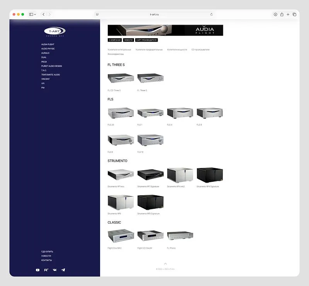The height and width of the screenshot is (286, 309).
Task: Open the FLS 4 product image
Action: (x=180, y=113)
